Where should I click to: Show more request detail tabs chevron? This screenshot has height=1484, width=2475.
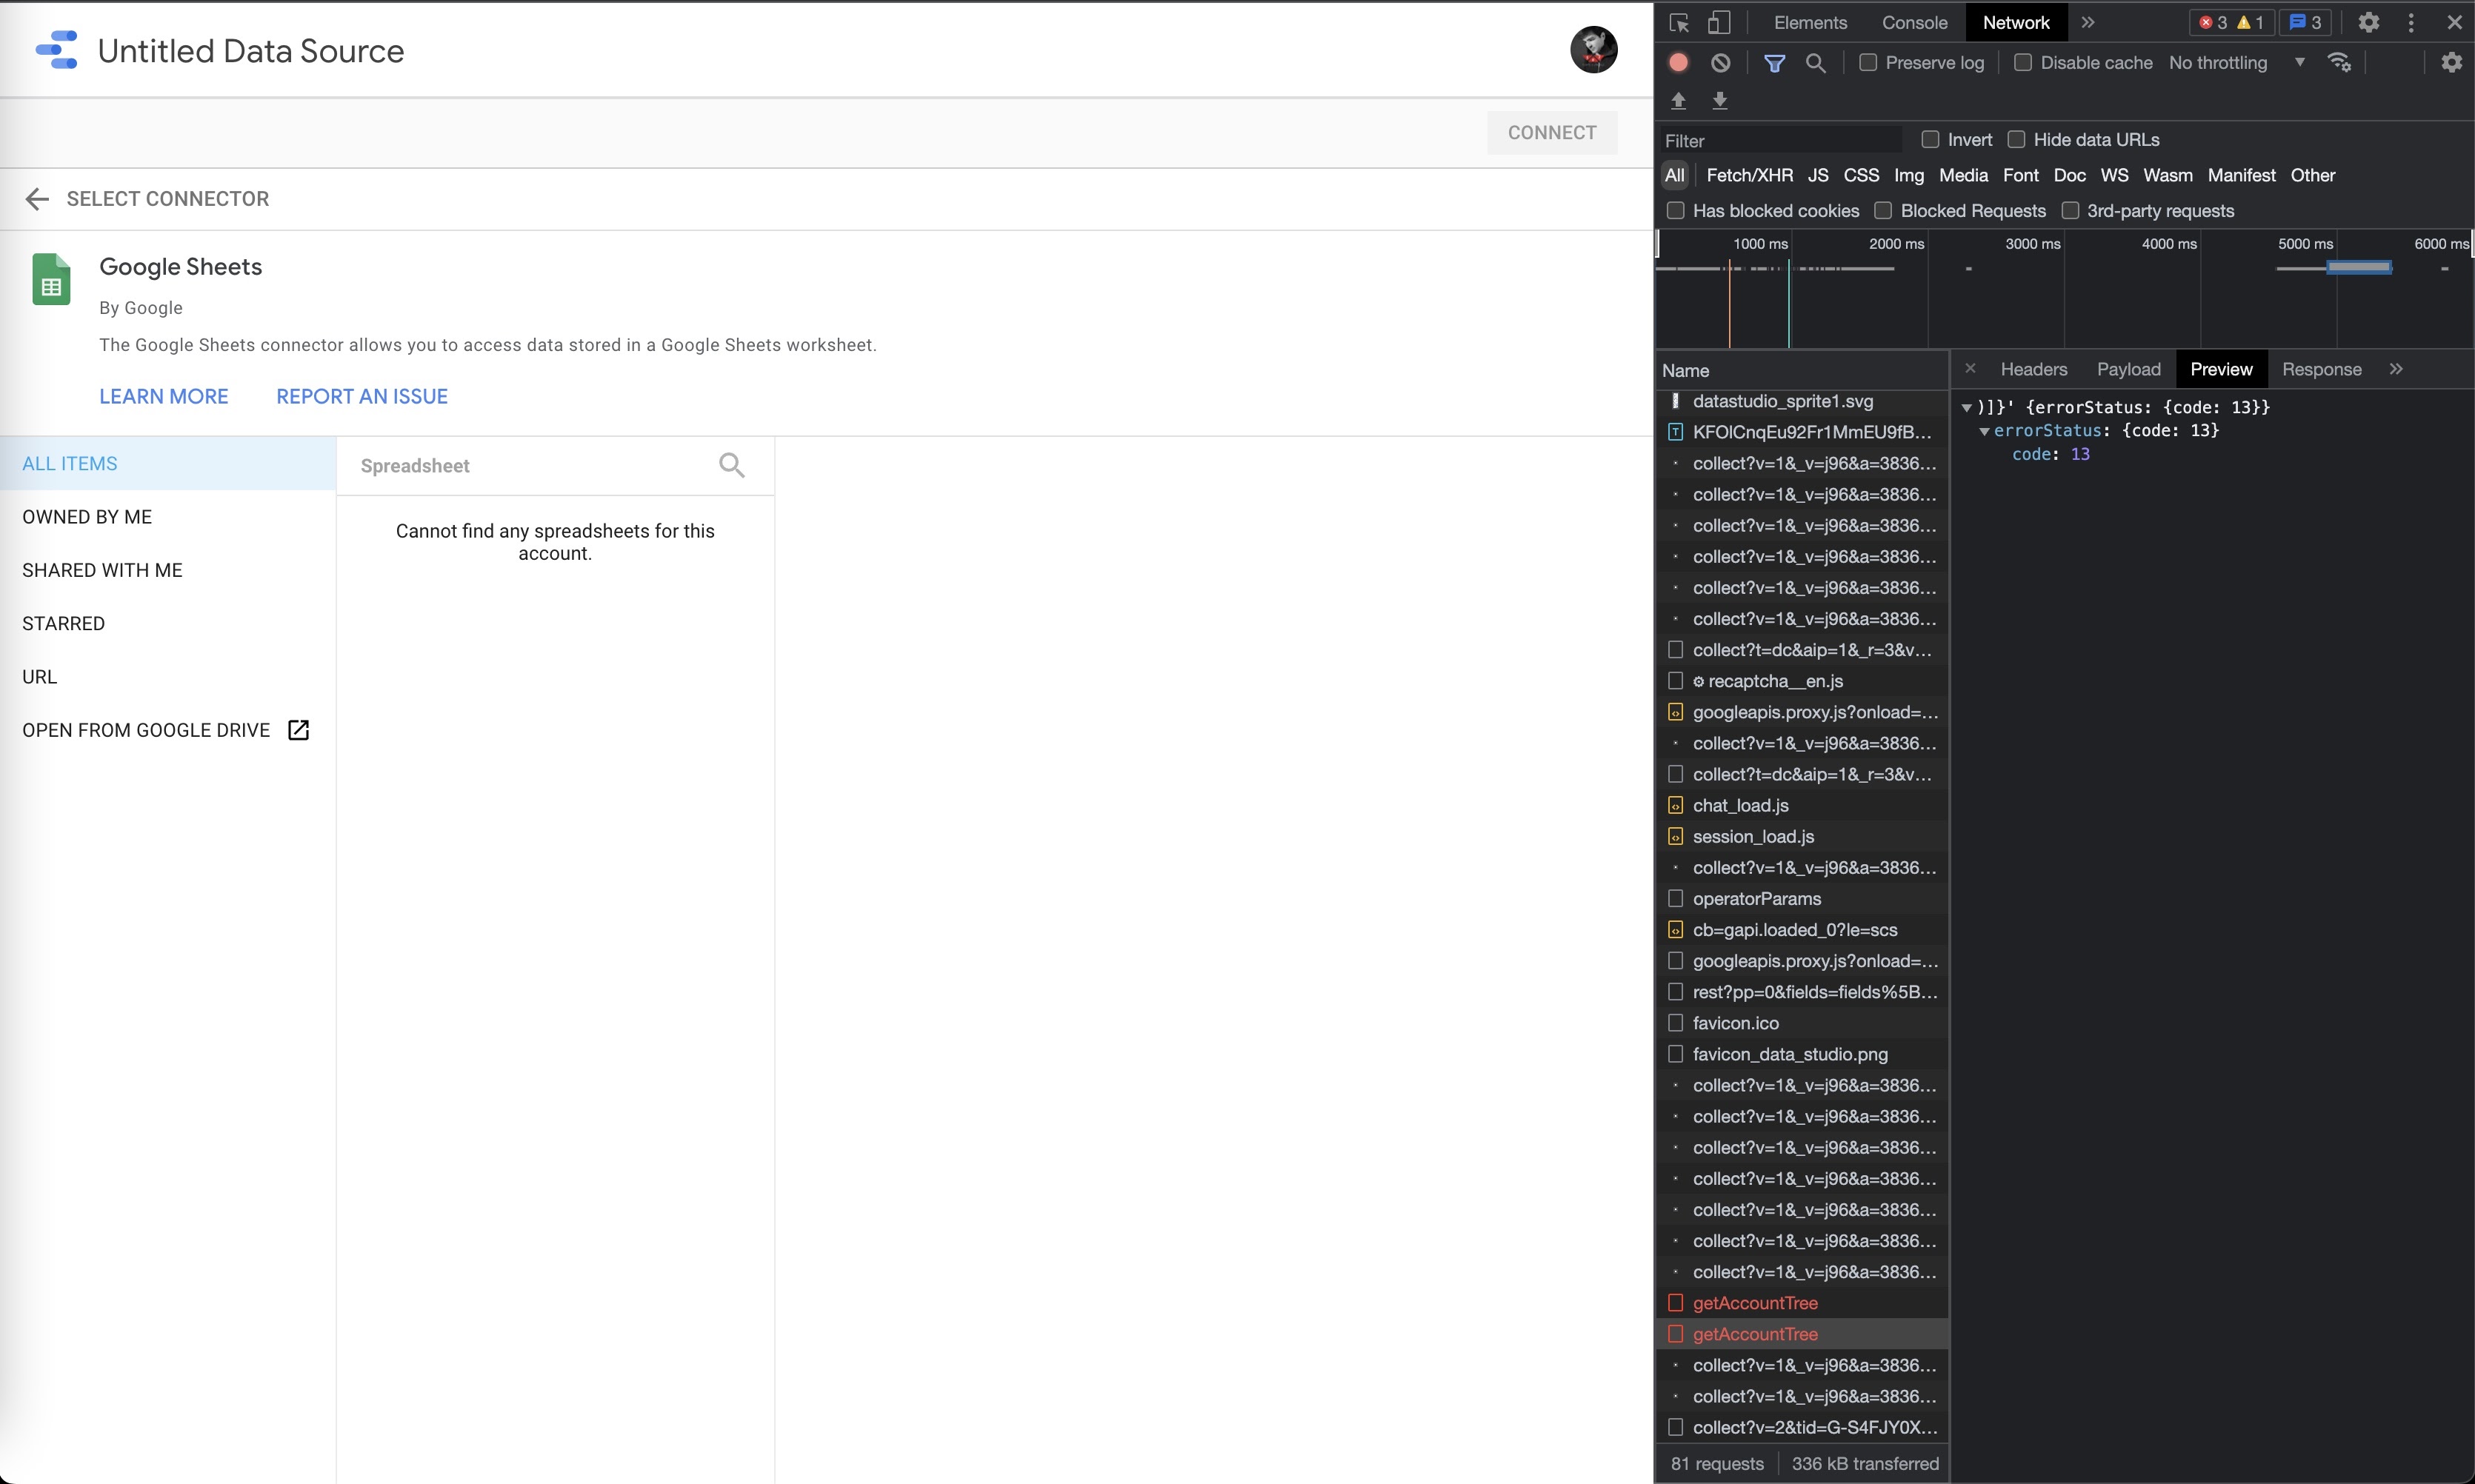tap(2396, 369)
